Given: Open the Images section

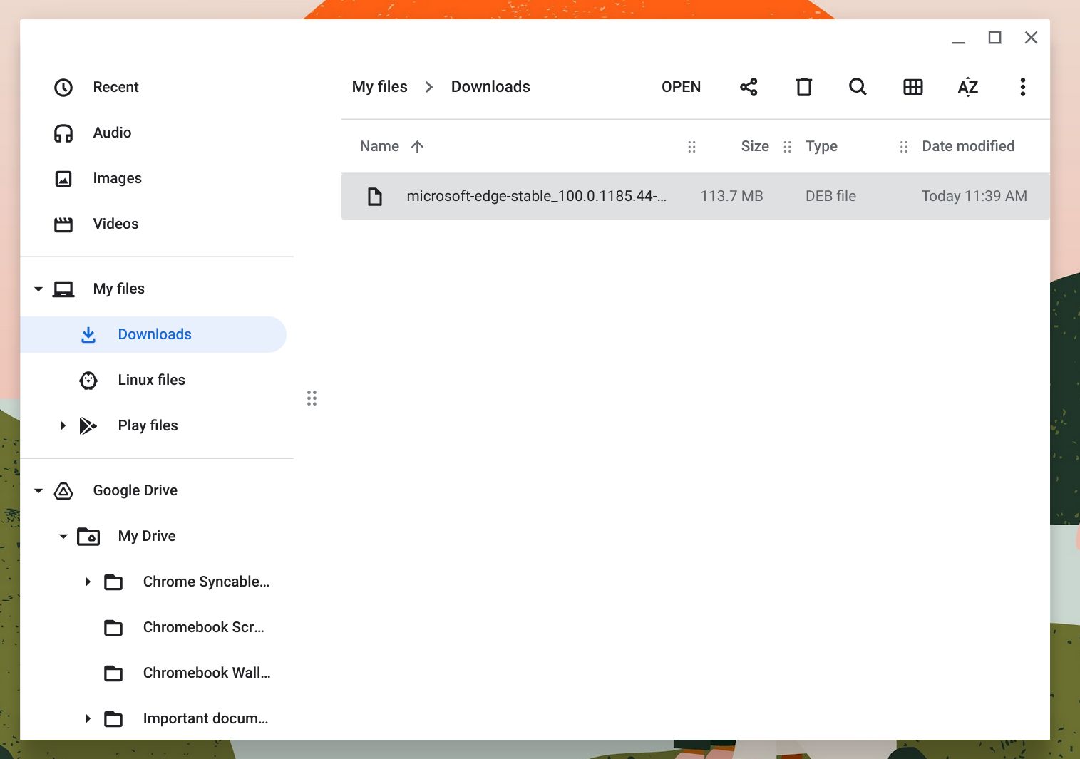Looking at the screenshot, I should tap(117, 178).
